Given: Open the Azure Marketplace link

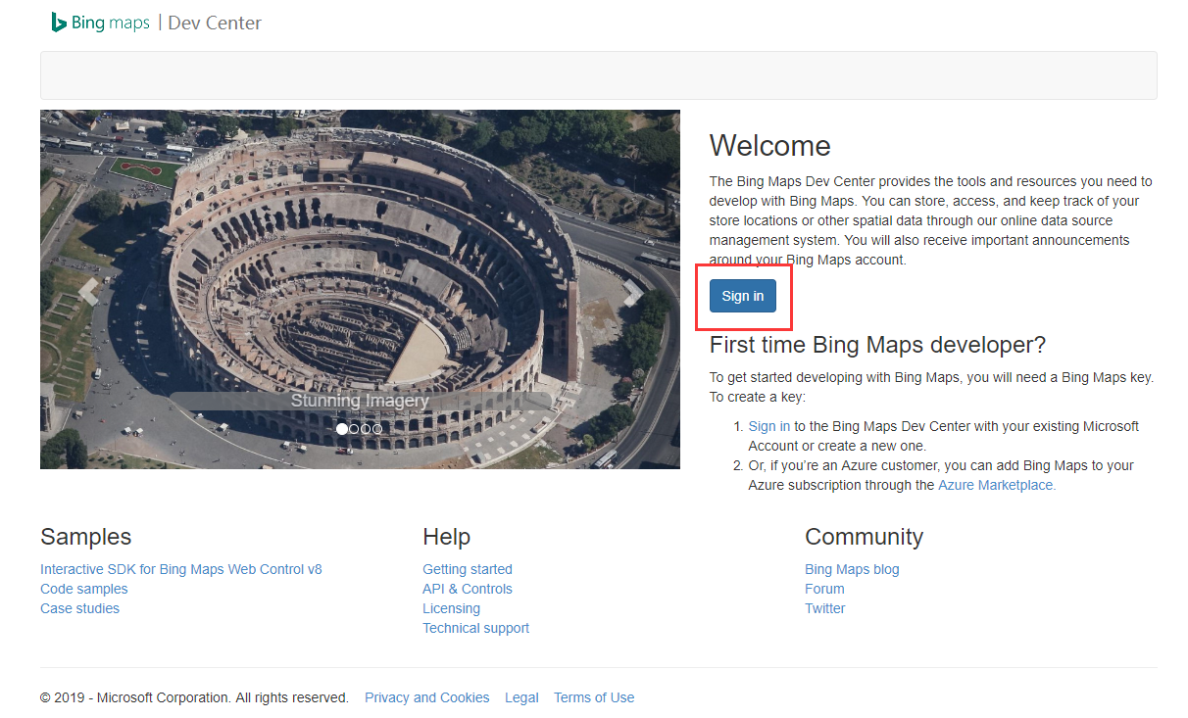Looking at the screenshot, I should [x=996, y=485].
